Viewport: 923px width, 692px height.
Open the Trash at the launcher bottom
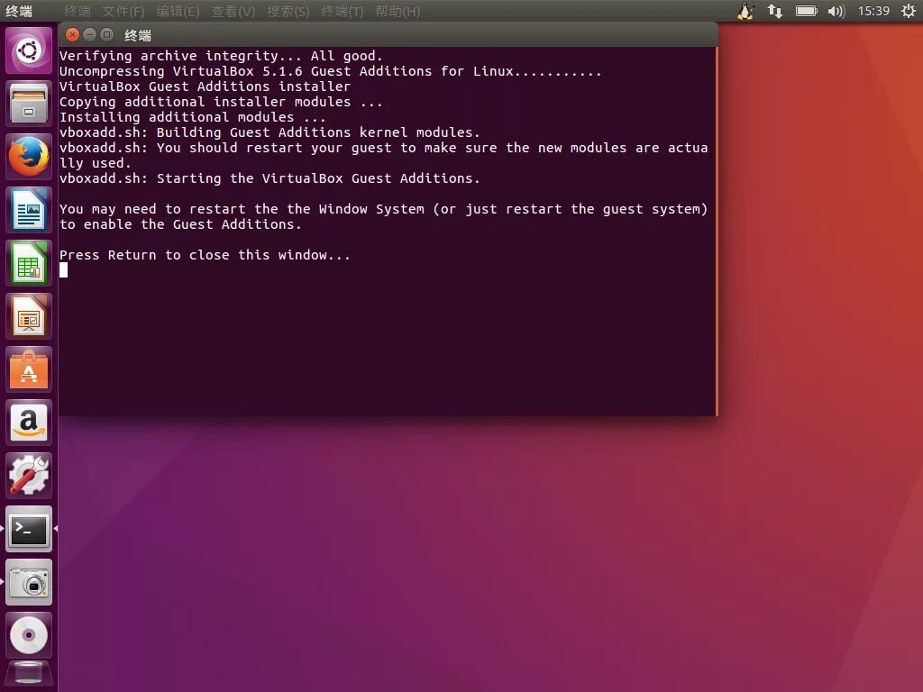point(29,674)
